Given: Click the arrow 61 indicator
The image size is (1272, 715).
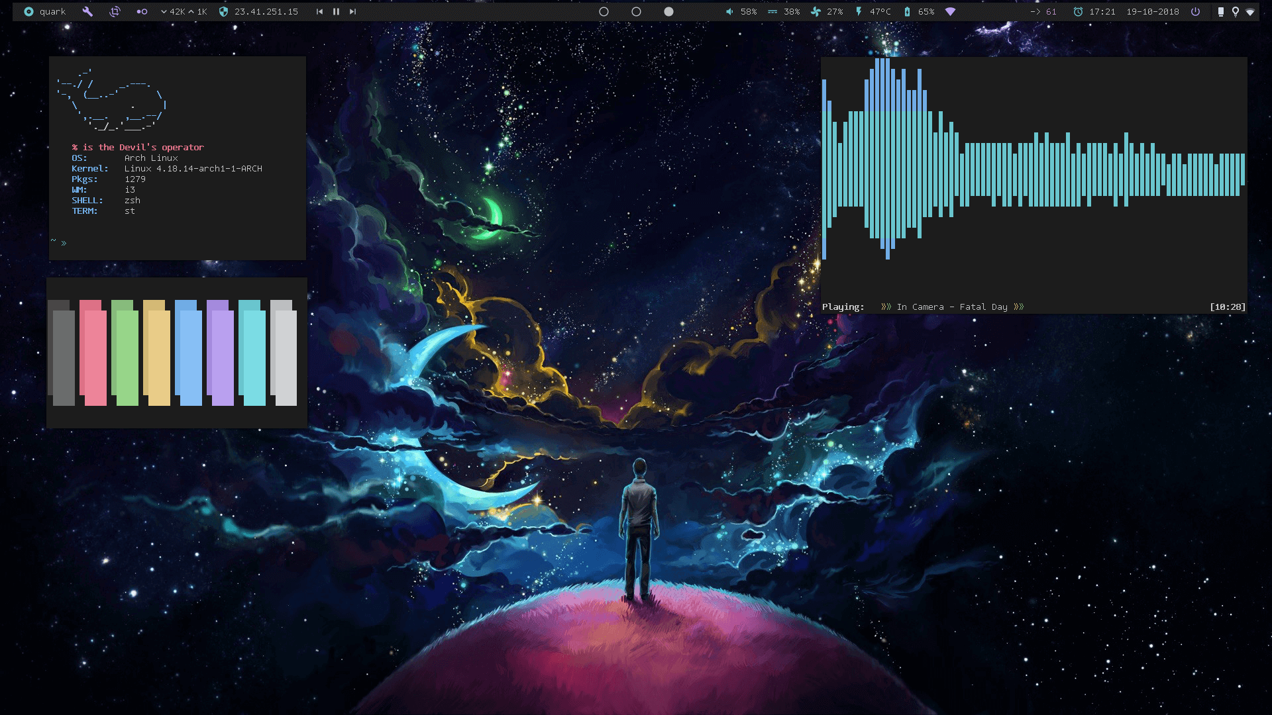Looking at the screenshot, I should click(1043, 12).
